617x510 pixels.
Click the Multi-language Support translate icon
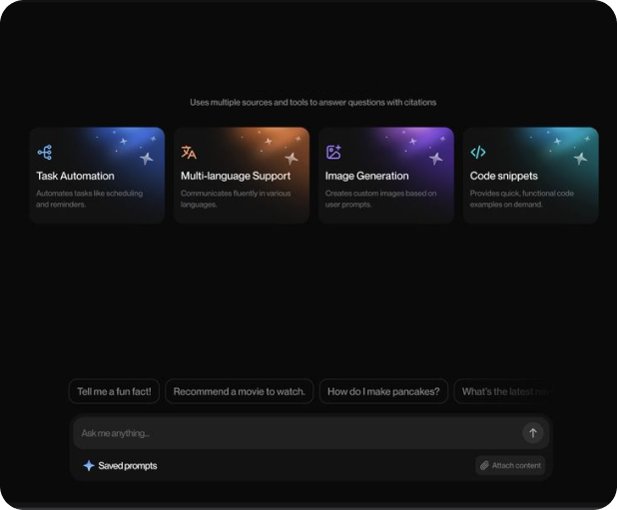pyautogui.click(x=189, y=152)
